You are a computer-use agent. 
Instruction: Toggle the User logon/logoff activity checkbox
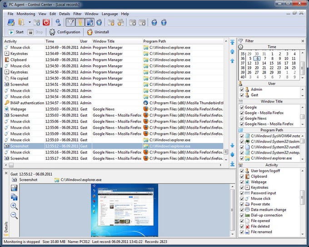tap(242, 171)
